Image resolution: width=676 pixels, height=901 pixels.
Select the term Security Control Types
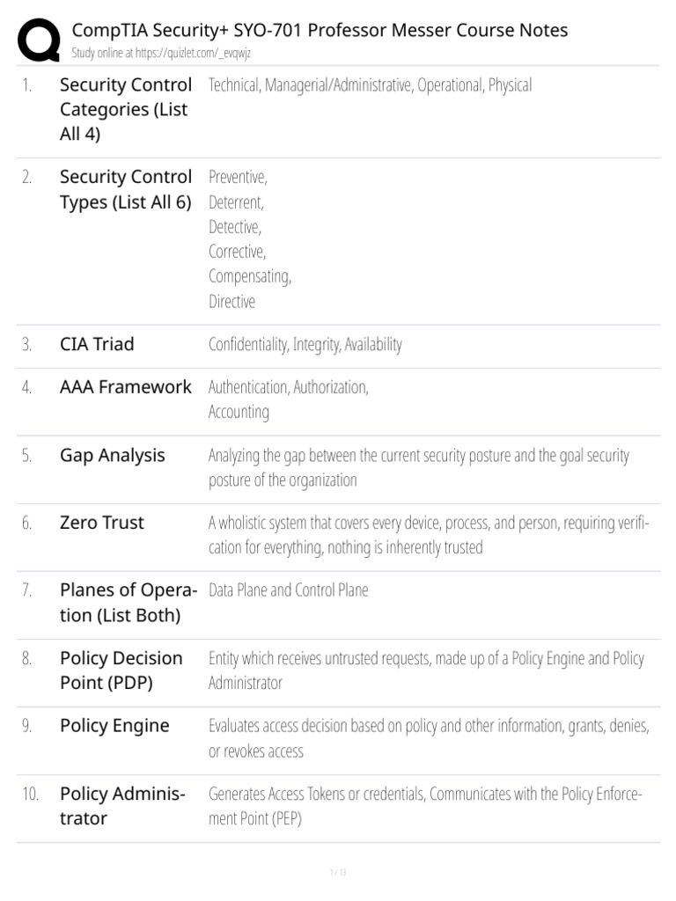125,190
